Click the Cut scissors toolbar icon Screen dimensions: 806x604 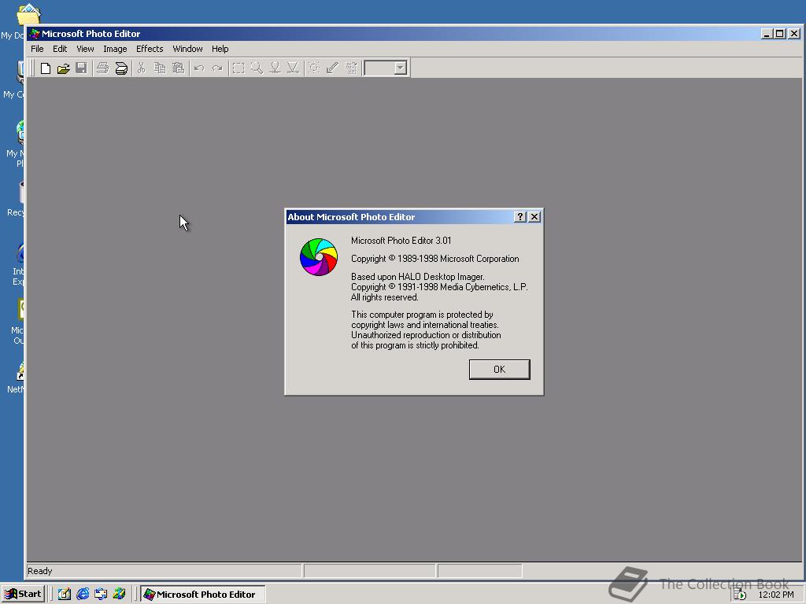[x=142, y=68]
